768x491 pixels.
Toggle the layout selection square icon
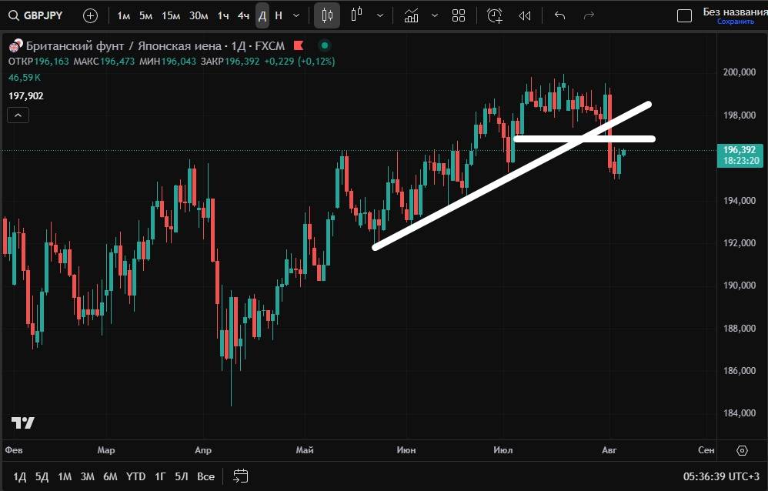pyautogui.click(x=683, y=15)
